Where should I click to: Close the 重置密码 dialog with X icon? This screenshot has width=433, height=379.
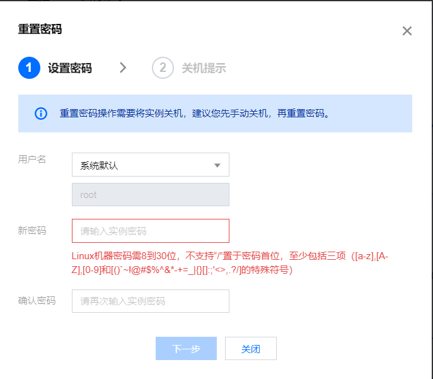click(407, 31)
